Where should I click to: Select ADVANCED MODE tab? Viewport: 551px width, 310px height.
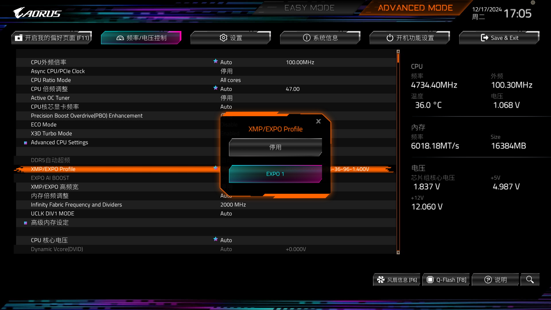415,8
